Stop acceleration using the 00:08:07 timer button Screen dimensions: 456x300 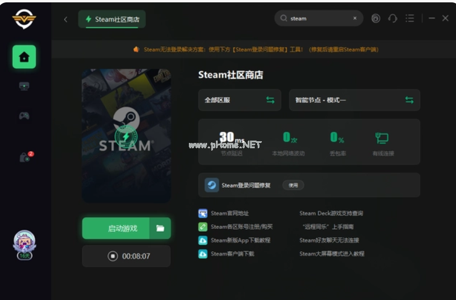click(x=127, y=256)
